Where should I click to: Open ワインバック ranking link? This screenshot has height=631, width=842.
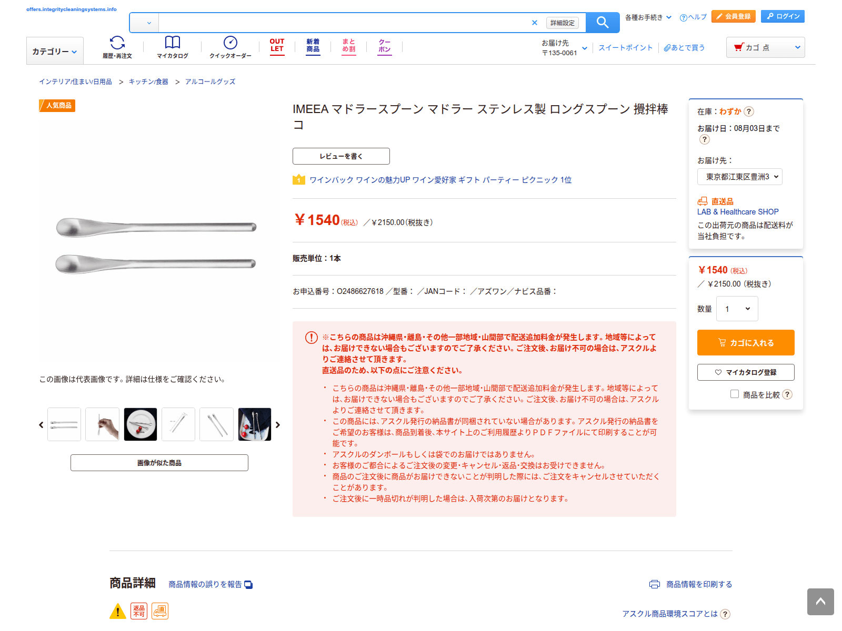[x=440, y=180]
